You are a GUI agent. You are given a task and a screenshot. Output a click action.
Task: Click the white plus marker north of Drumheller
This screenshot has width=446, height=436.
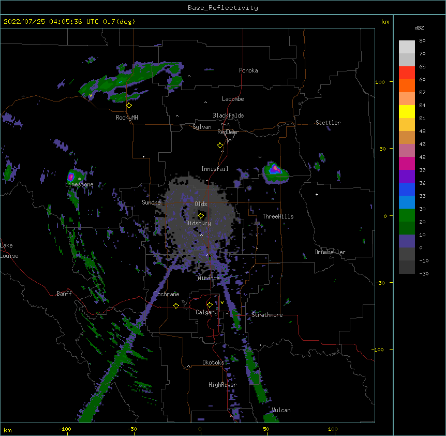click(317, 194)
